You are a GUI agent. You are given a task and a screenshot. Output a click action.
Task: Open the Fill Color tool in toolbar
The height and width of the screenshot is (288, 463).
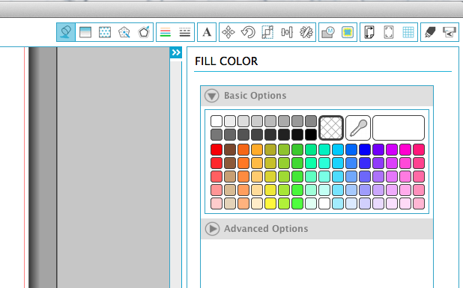click(66, 32)
